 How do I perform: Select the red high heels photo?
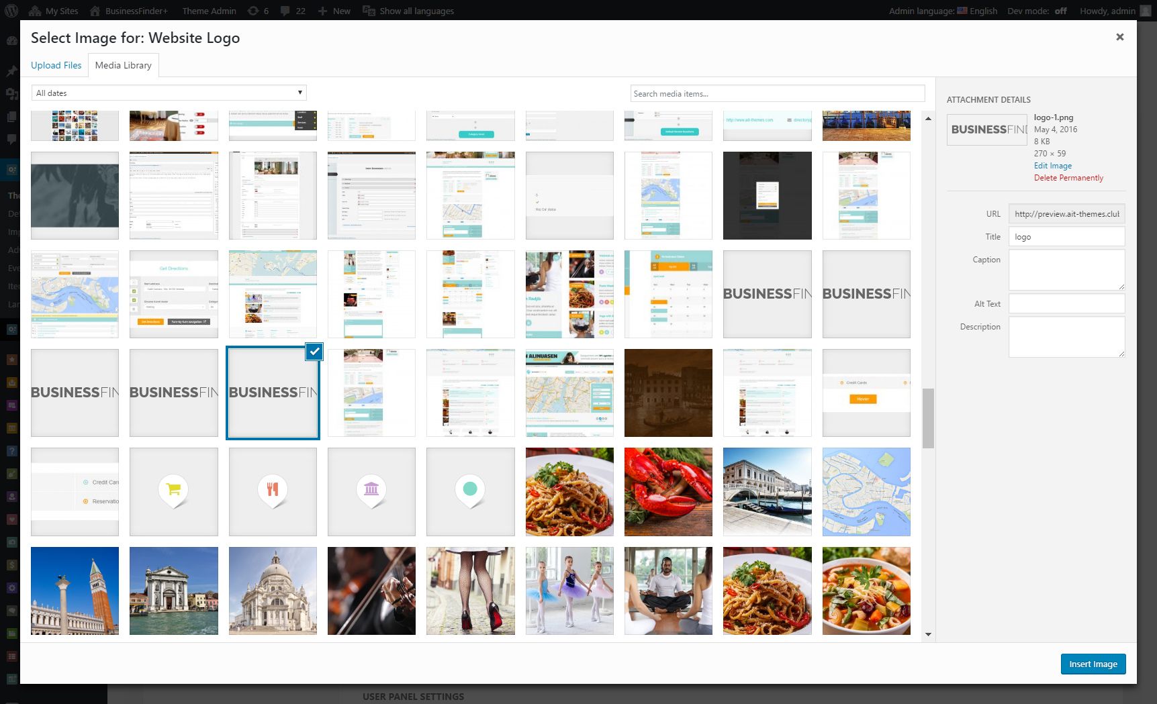coord(470,591)
